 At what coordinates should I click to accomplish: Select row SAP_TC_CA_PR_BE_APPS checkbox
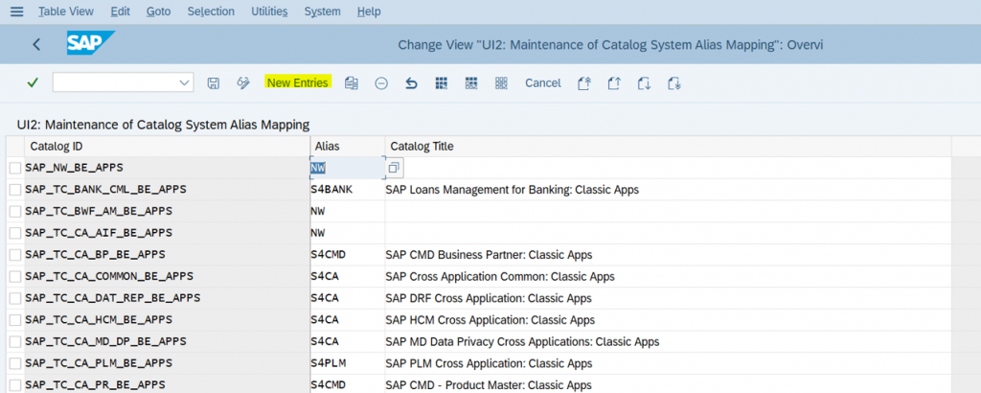[15, 385]
